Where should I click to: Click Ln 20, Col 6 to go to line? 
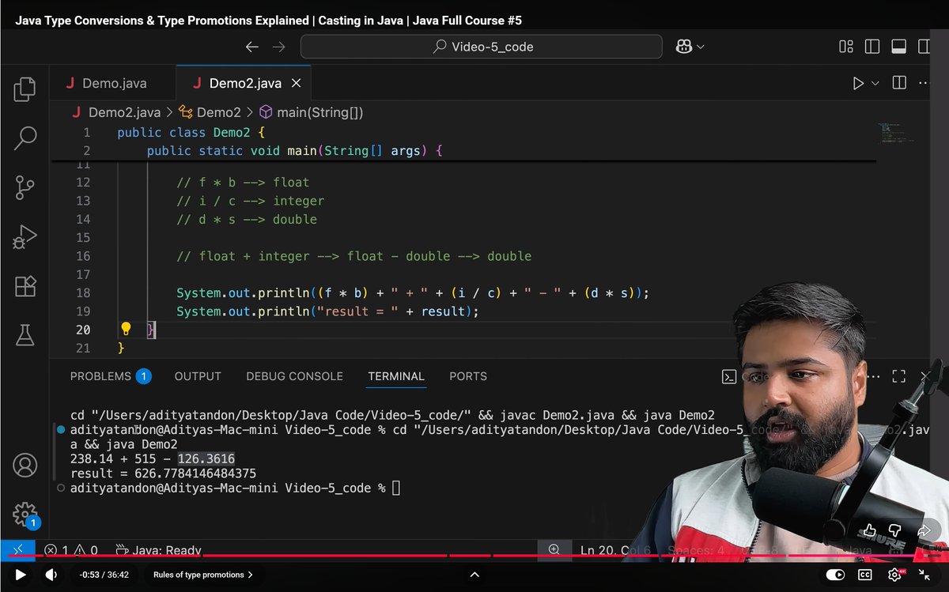click(615, 550)
